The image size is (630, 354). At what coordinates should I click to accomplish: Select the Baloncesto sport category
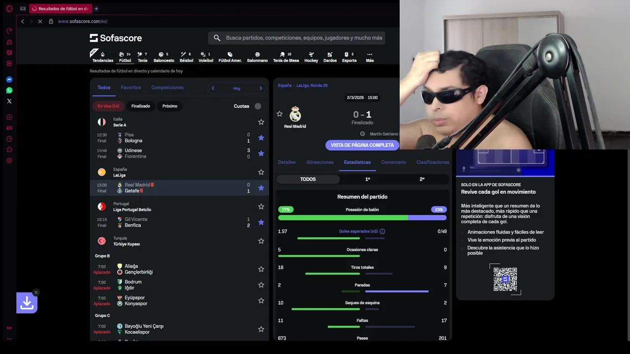[x=163, y=57]
